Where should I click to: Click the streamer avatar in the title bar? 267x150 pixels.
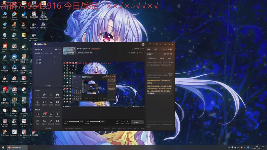[143, 45]
